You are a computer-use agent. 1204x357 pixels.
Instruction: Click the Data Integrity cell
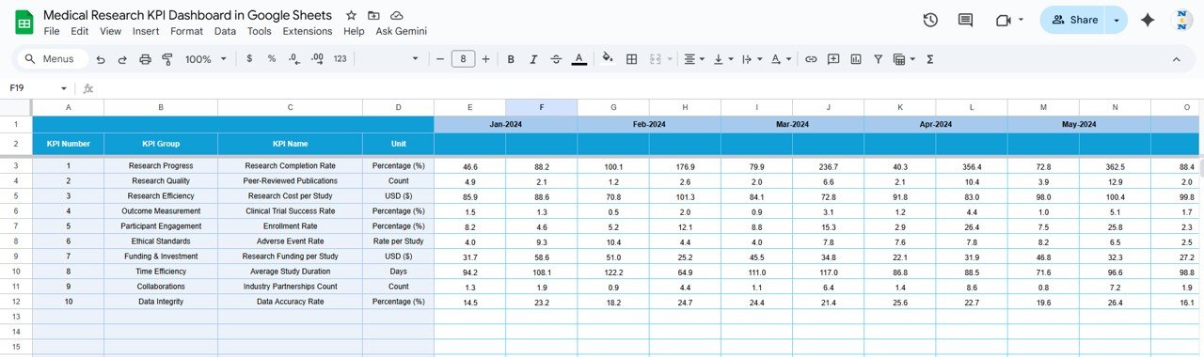(161, 302)
